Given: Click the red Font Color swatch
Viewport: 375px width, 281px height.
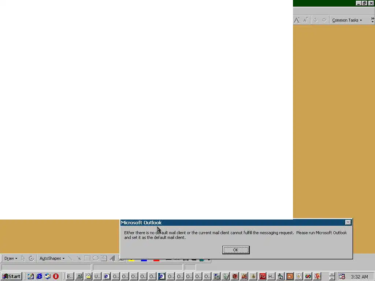Looking at the screenshot, I should click(156, 260).
